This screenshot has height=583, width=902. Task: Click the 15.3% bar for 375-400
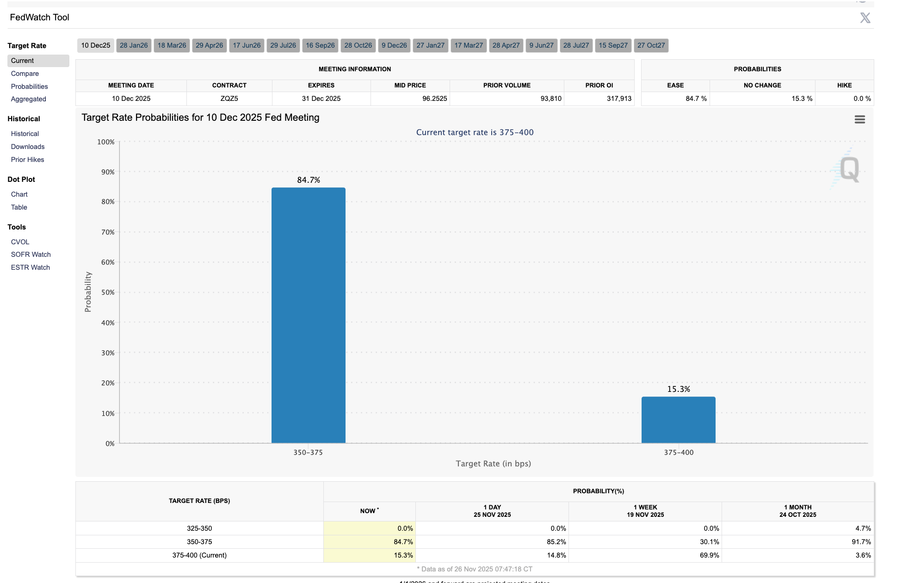(x=678, y=420)
